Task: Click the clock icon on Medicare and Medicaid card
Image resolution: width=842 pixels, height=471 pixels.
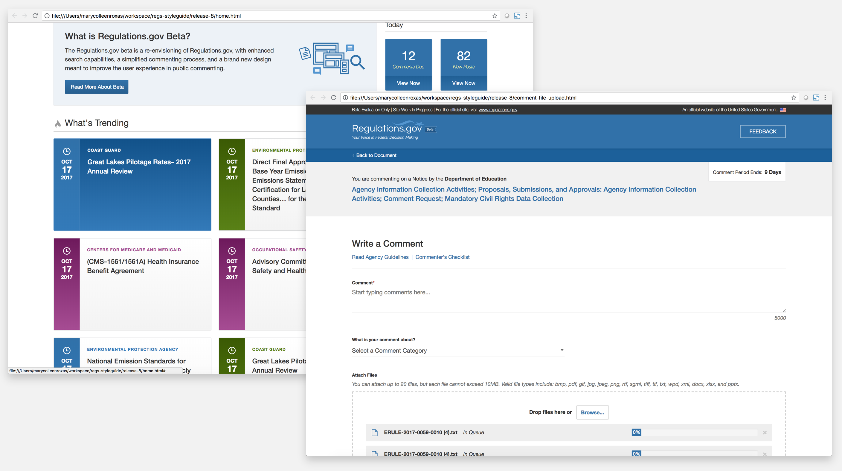Action: coord(67,251)
